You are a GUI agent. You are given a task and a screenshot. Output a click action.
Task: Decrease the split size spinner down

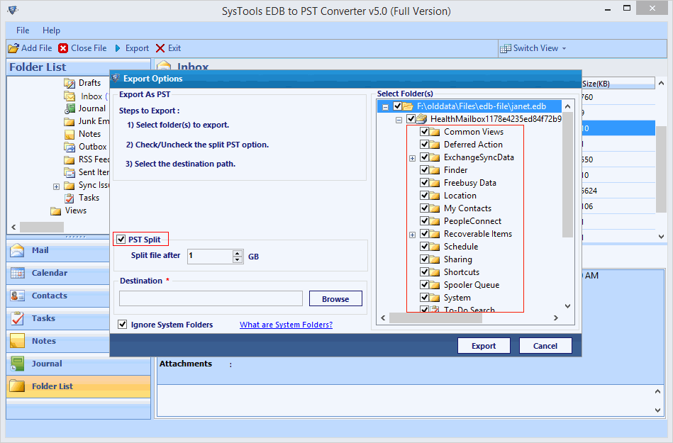(x=238, y=259)
